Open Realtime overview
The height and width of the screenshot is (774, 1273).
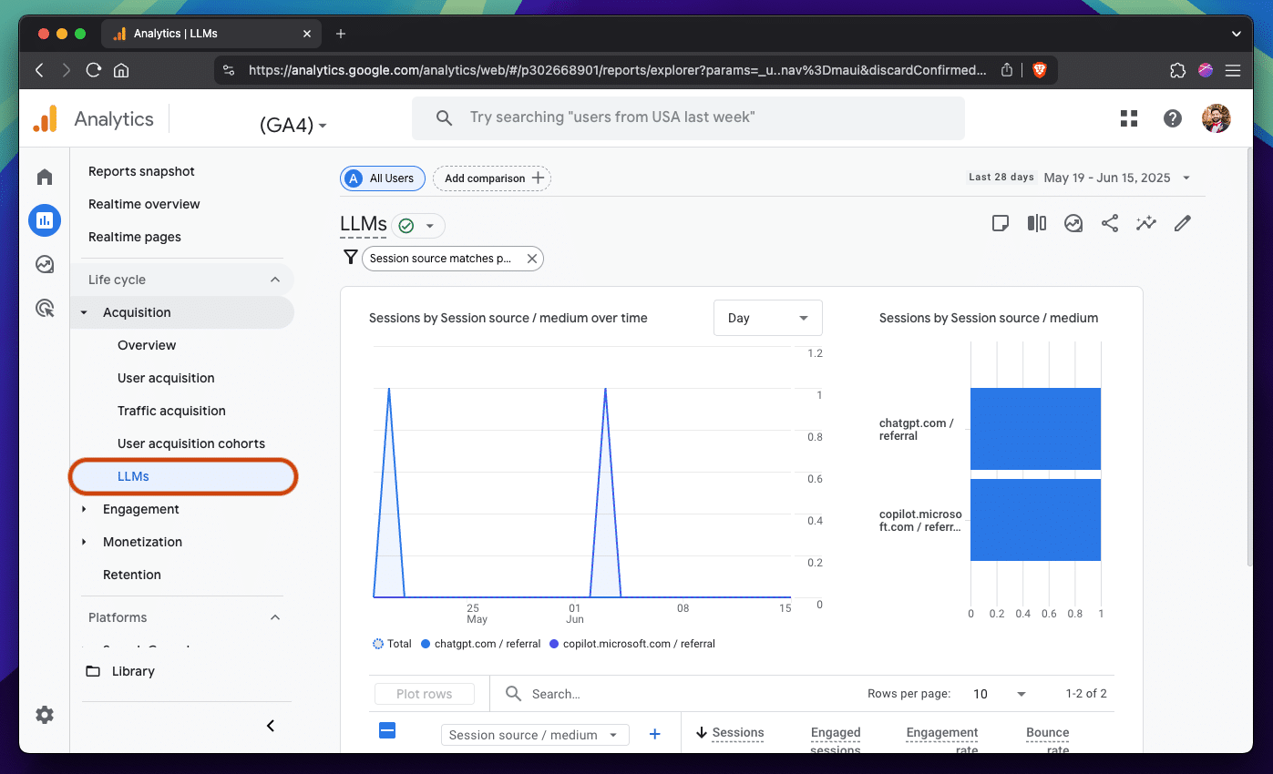pyautogui.click(x=144, y=204)
